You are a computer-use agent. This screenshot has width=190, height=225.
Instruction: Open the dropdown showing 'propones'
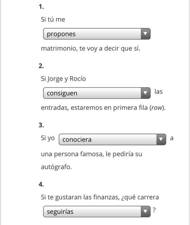(97, 34)
